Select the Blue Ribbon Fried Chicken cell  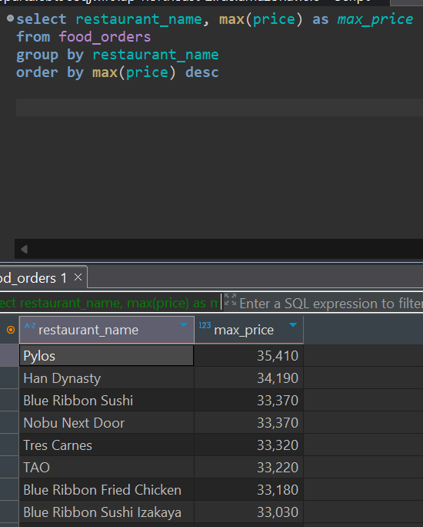point(107,490)
